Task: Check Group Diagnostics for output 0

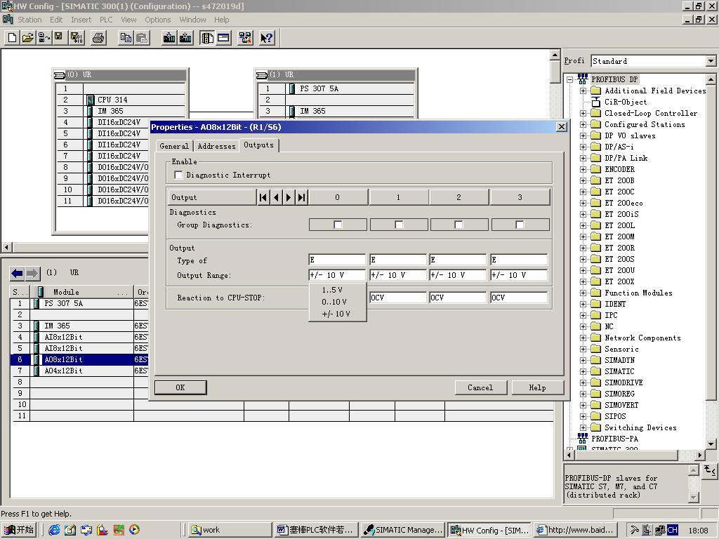Action: tap(338, 225)
